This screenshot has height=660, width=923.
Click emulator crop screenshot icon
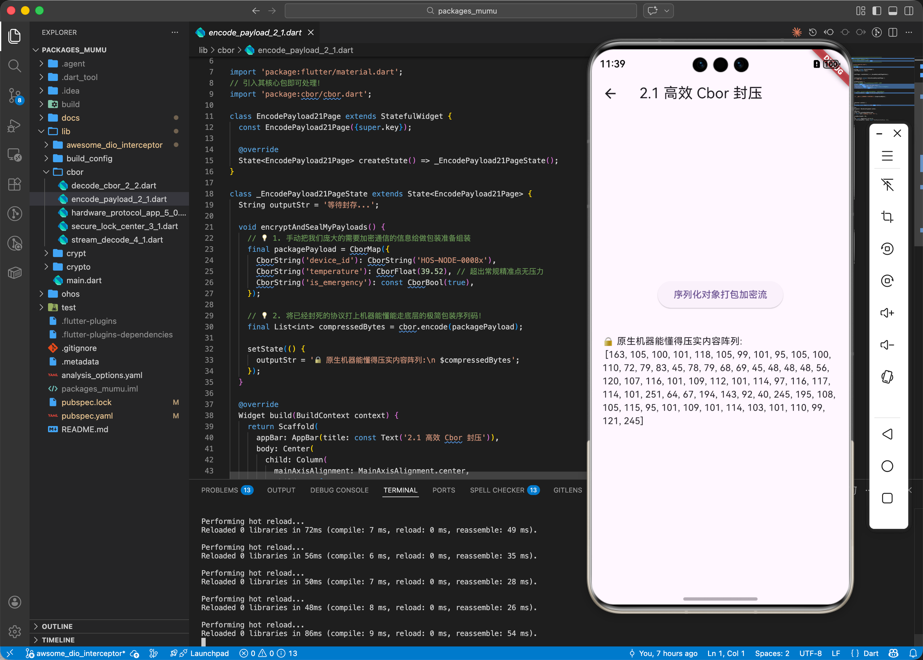(887, 217)
